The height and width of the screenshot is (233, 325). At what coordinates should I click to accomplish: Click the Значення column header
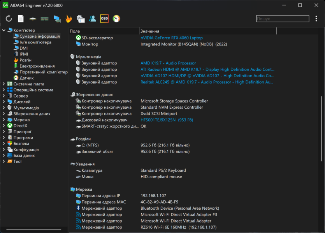pyautogui.click(x=208, y=31)
